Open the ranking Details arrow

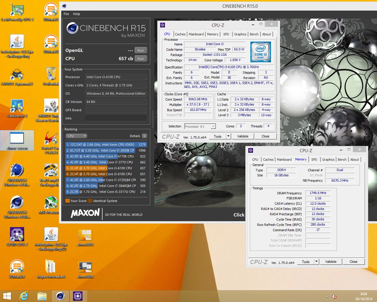[144, 136]
